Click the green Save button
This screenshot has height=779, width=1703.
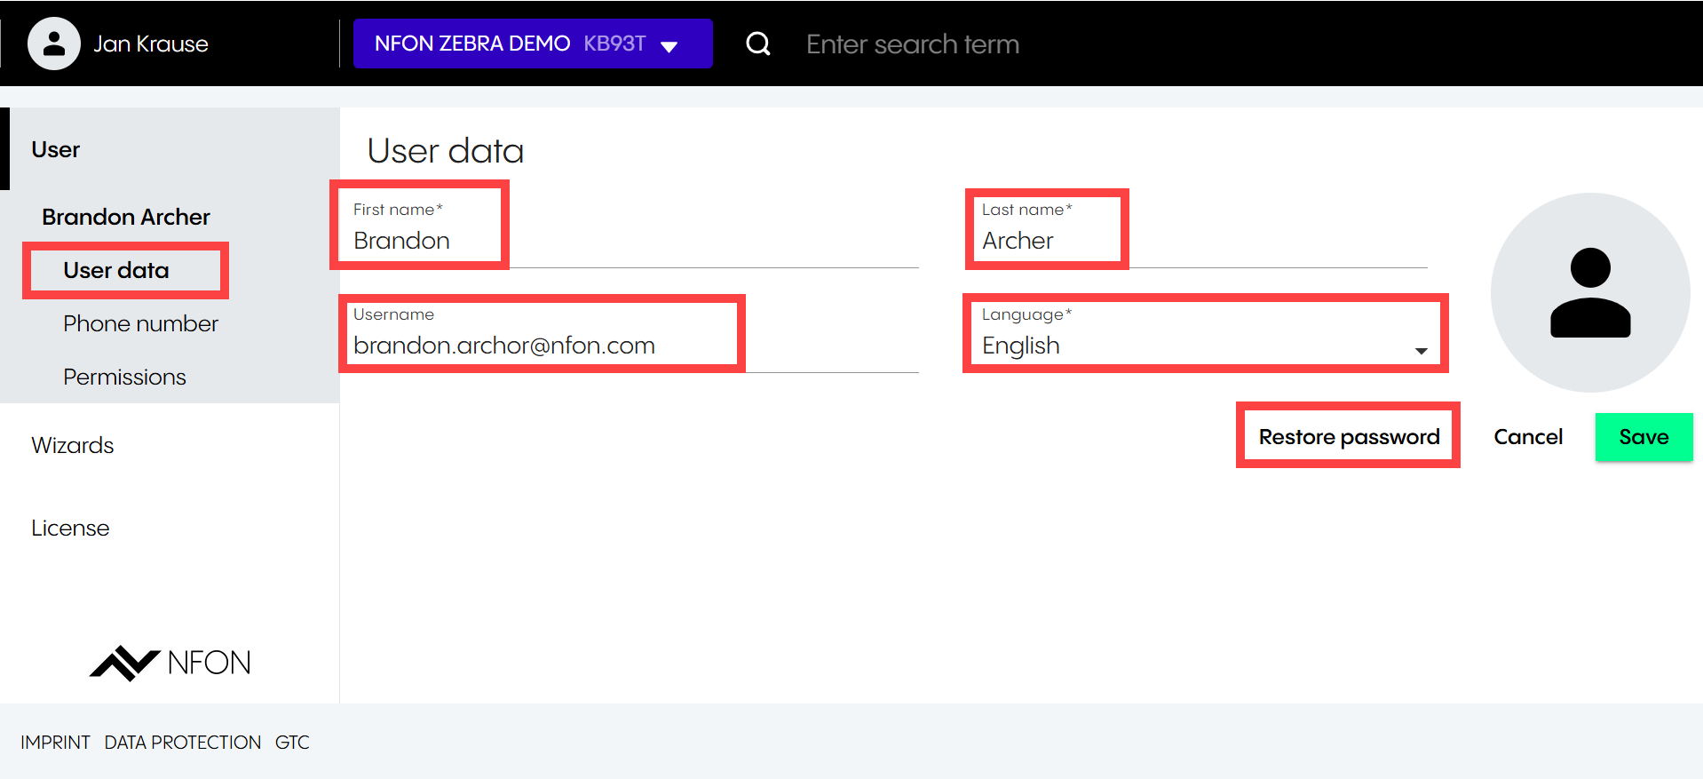1643,437
